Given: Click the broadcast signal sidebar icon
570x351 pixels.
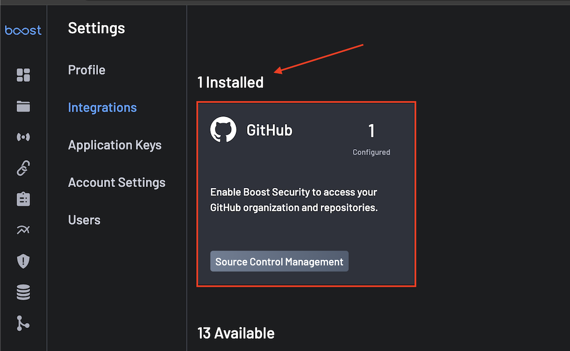Looking at the screenshot, I should (23, 137).
